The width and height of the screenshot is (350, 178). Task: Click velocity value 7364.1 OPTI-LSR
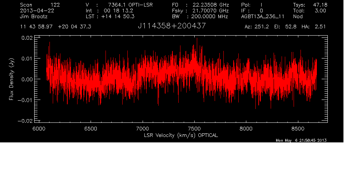130,5
